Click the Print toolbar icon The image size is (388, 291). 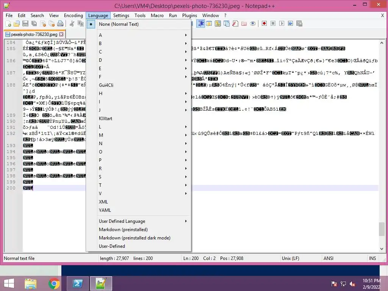[60, 24]
